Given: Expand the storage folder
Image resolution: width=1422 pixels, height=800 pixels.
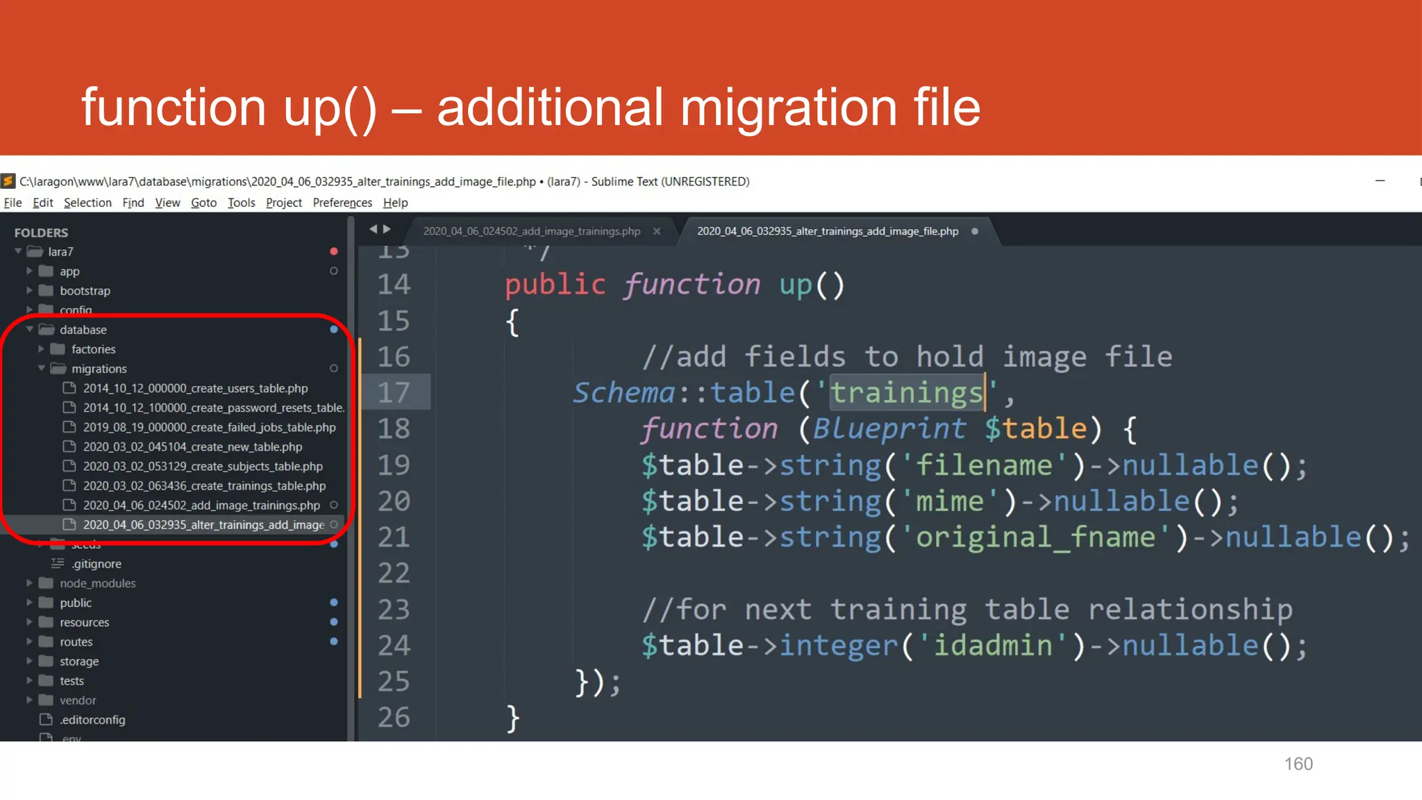Looking at the screenshot, I should (x=29, y=660).
